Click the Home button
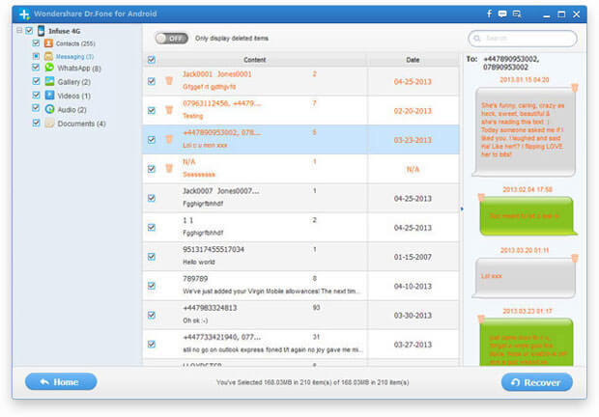Viewport: 599px width, 417px height. coord(61,382)
